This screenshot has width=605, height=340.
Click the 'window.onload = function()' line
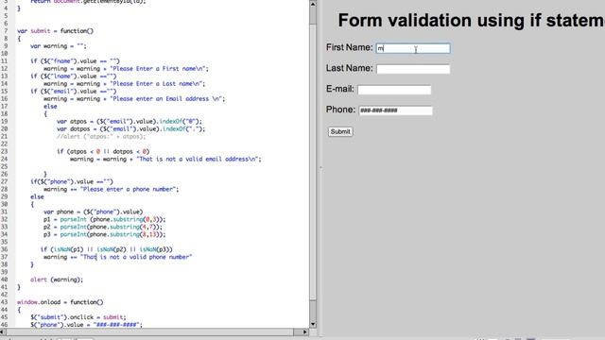[x=60, y=302]
